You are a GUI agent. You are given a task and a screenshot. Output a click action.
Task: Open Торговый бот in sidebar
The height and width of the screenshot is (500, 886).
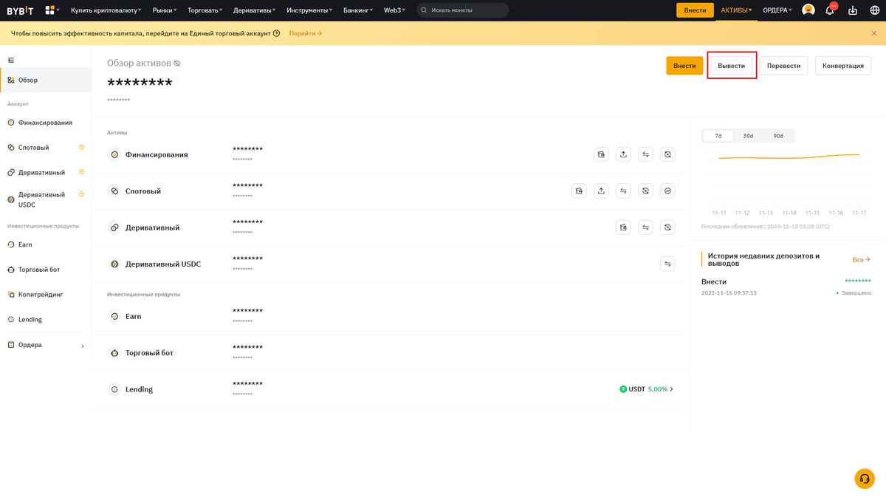(46, 270)
